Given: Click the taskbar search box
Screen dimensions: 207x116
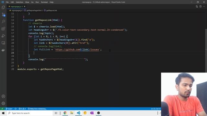Looking at the screenshot, I should click(30, 113).
